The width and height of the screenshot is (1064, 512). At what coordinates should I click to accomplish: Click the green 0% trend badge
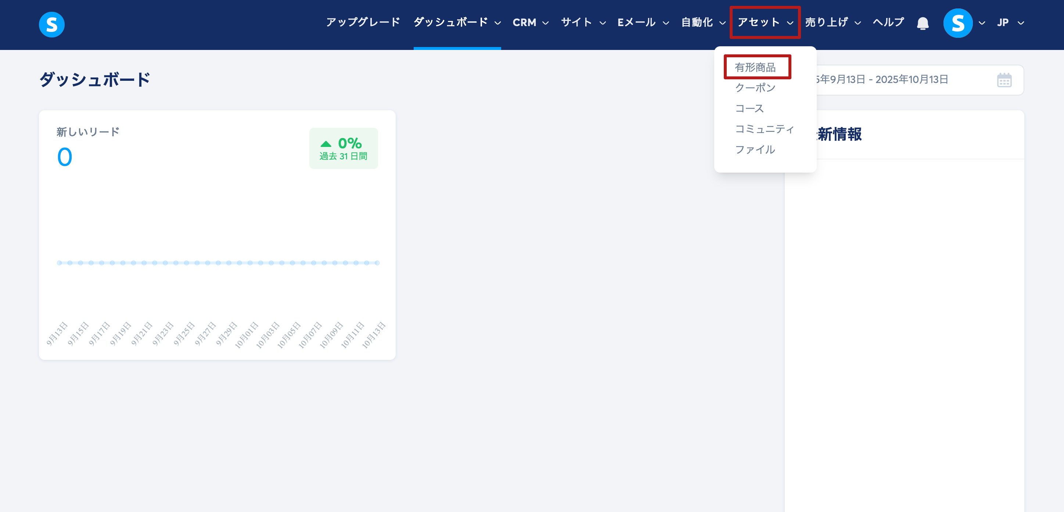(343, 148)
